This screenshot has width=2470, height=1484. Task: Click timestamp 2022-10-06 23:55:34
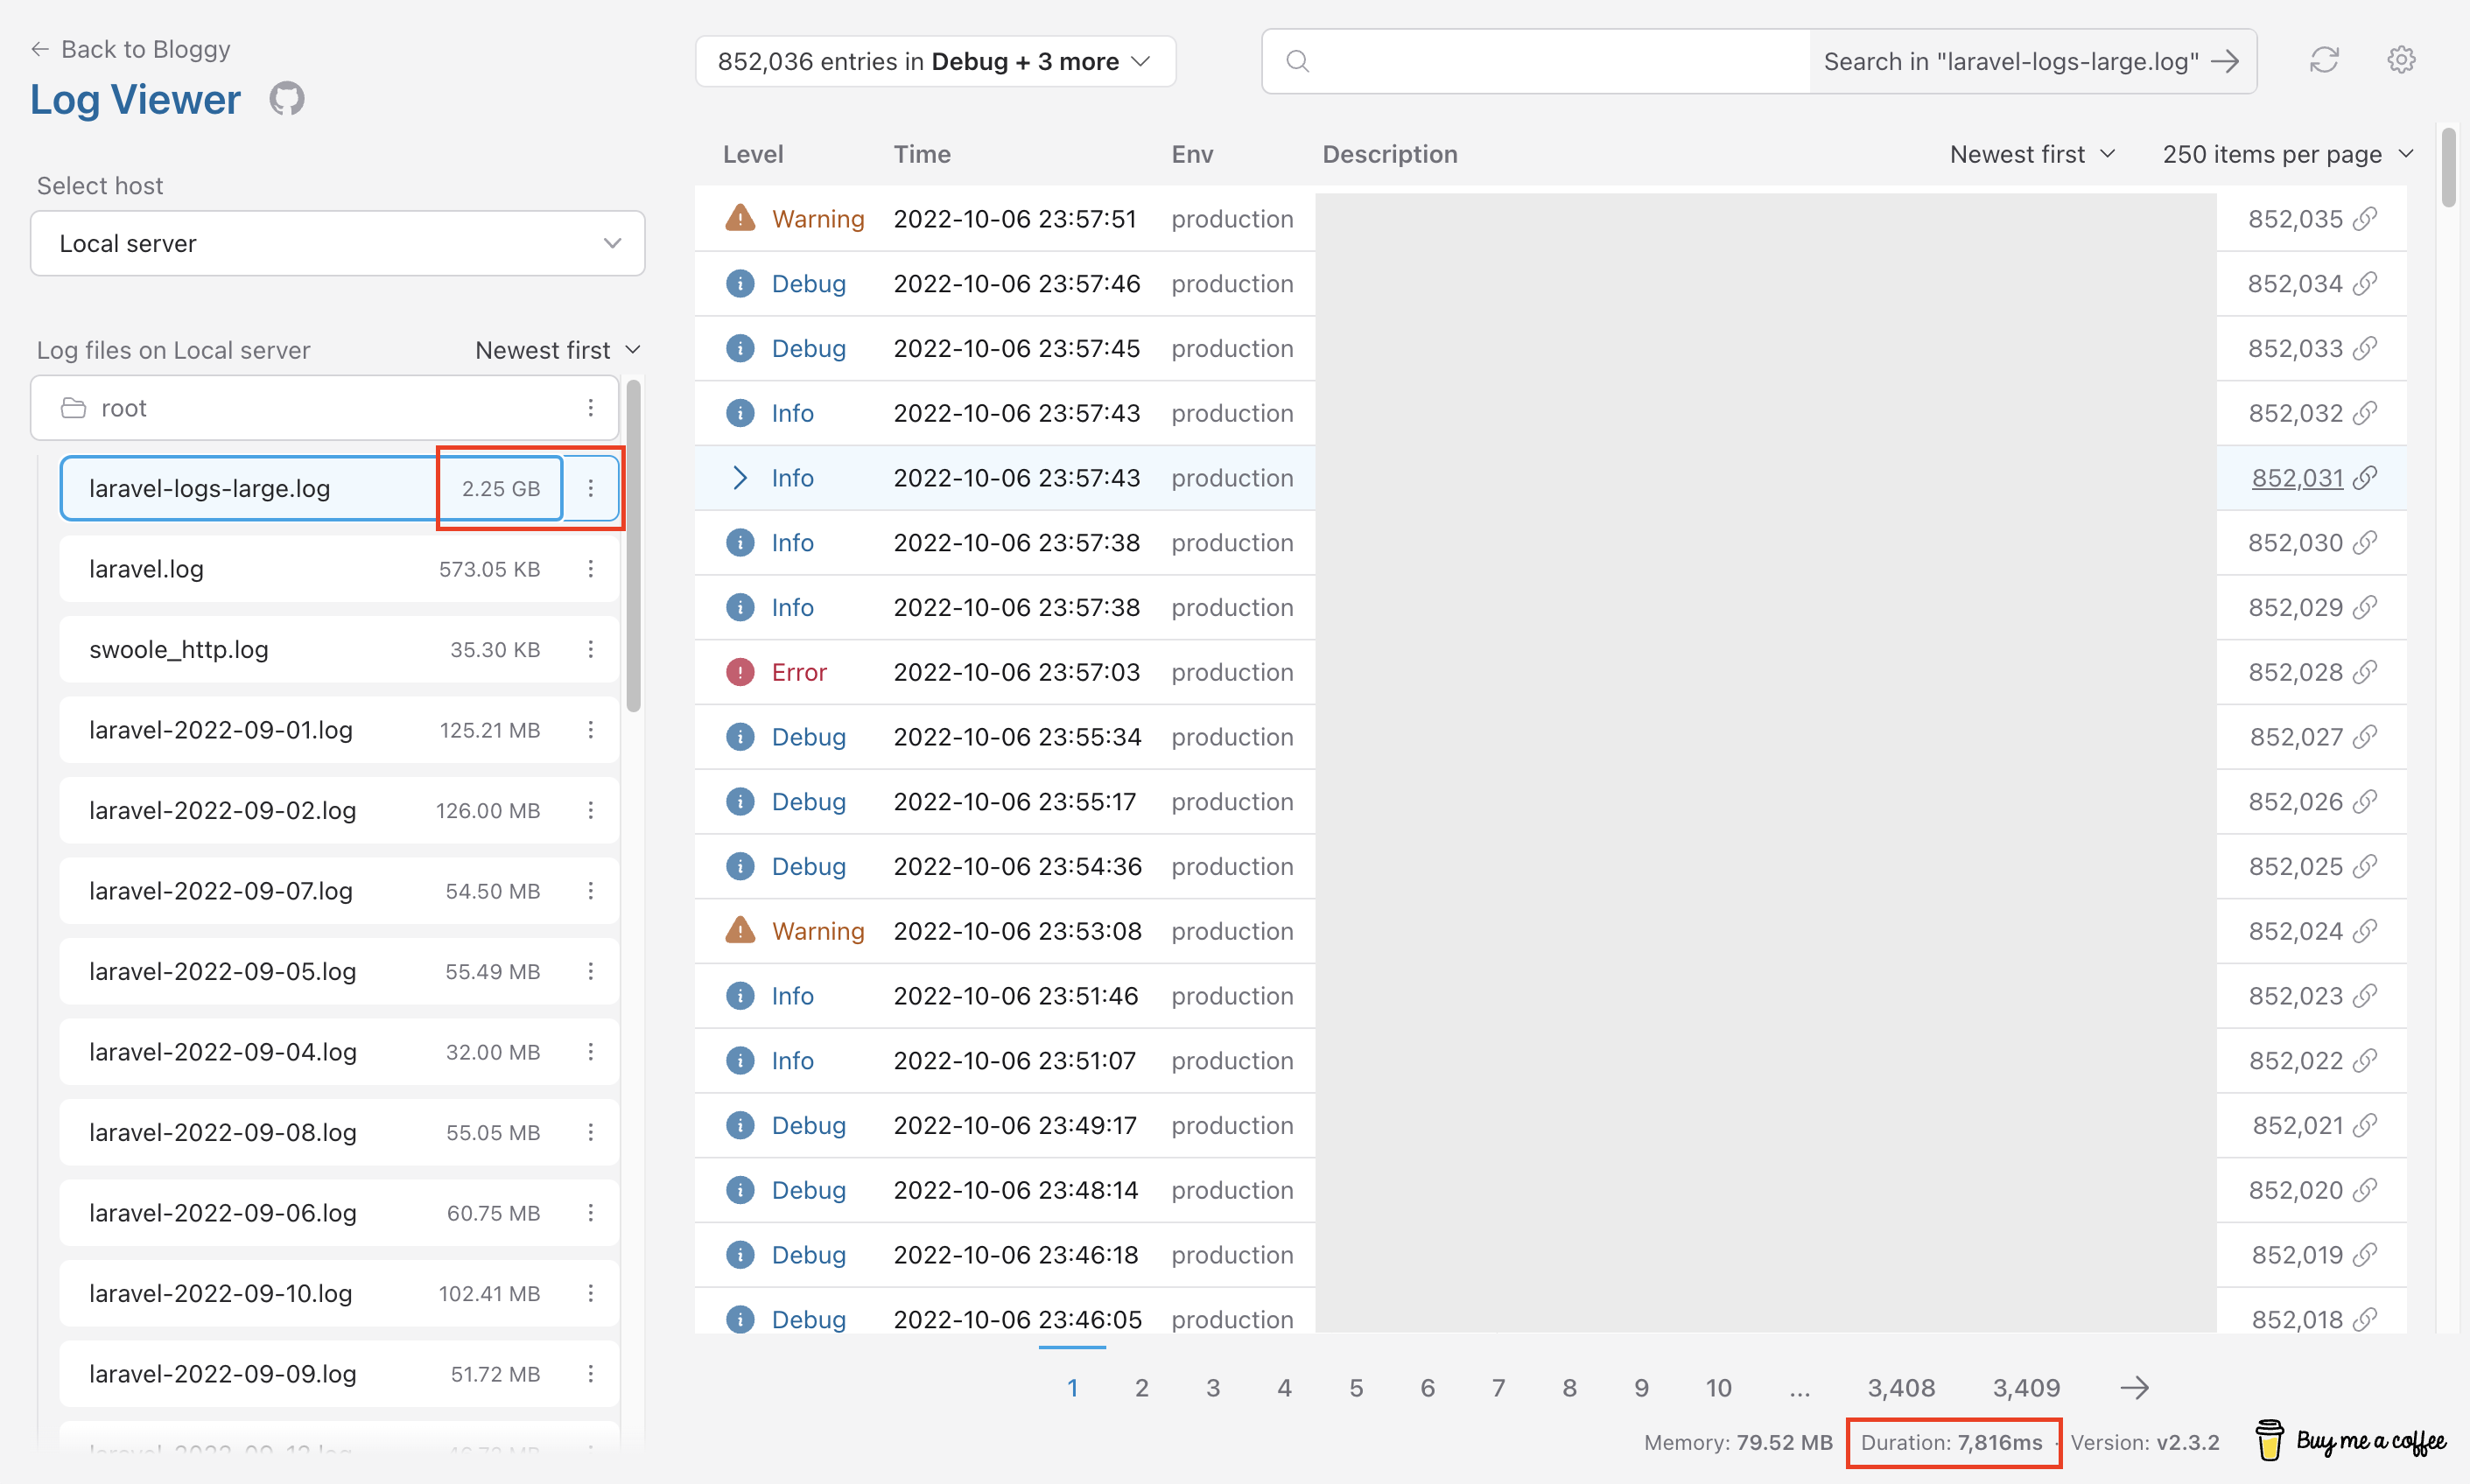pos(1017,737)
